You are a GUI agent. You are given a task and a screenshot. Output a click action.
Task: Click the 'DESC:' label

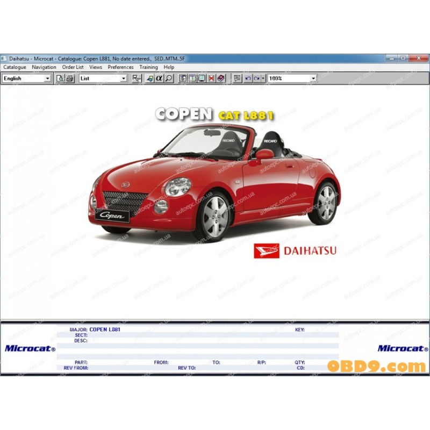click(81, 341)
